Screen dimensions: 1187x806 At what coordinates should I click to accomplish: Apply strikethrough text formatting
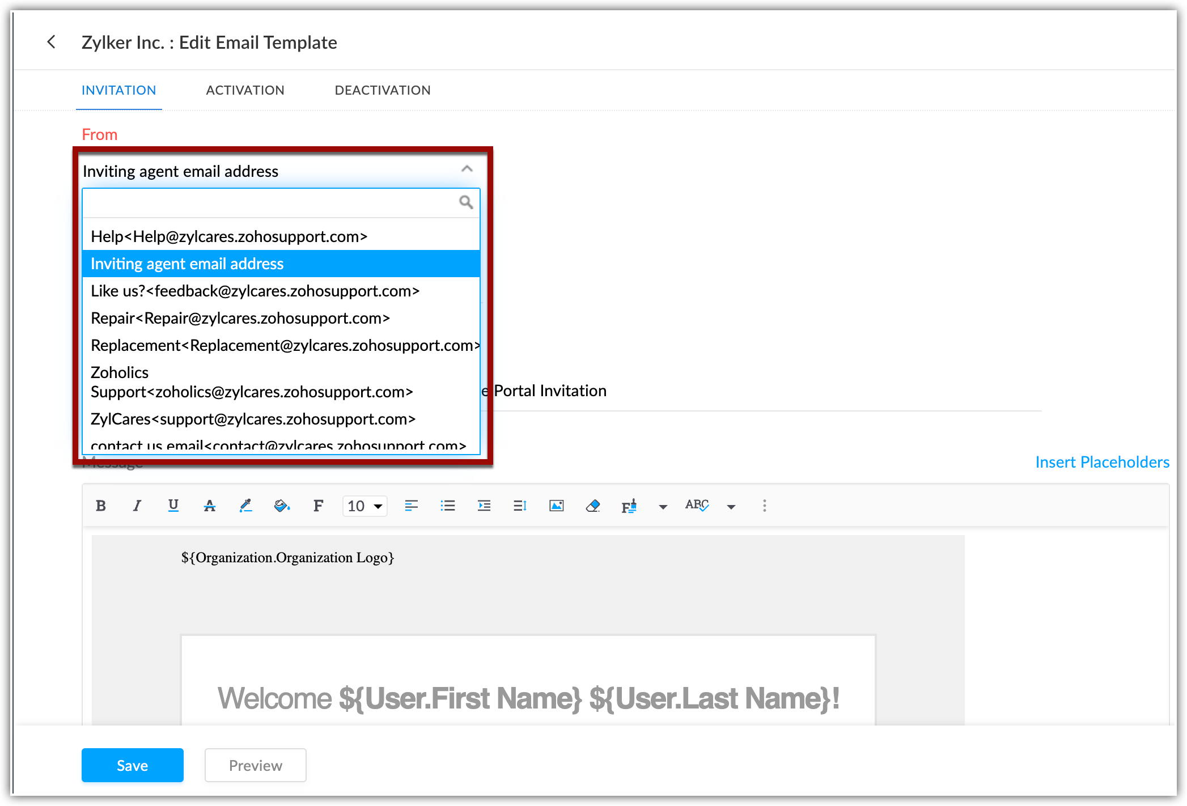209,506
